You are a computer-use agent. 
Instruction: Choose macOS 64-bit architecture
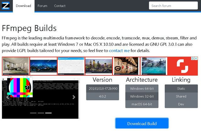coord(142,104)
